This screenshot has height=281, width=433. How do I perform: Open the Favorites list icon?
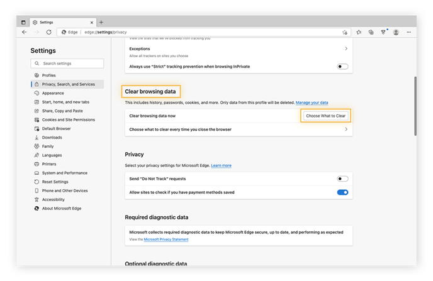pyautogui.click(x=359, y=32)
